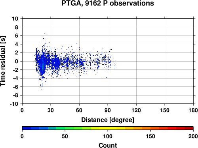Image resolution: width=198 pixels, height=148 pixels.
Task: Click the orange colorbar segment near 150
Action: click(x=150, y=128)
